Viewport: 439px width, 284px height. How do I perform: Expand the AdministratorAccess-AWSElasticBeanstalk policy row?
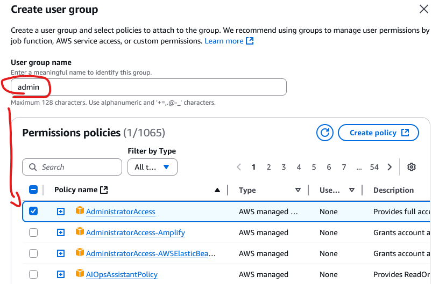[61, 253]
